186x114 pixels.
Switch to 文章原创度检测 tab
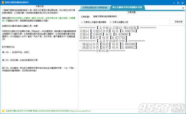pos(95,7)
